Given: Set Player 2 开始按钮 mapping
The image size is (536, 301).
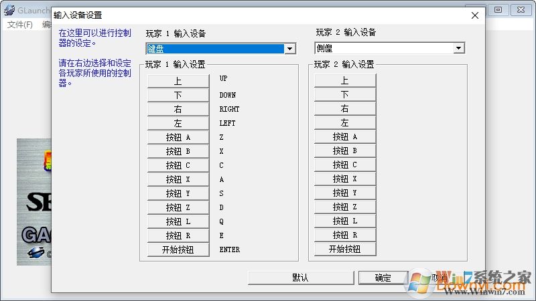Looking at the screenshot, I should tap(345, 249).
